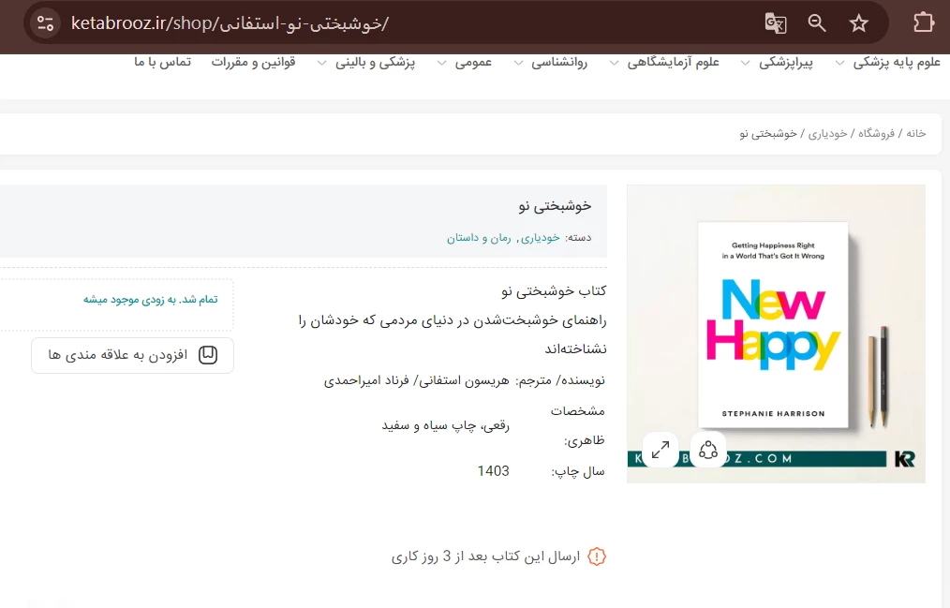Expand the chevron next to علوم پایه پزشکی

pos(839,63)
